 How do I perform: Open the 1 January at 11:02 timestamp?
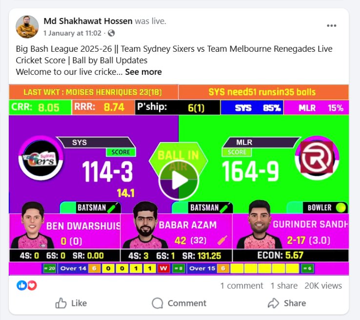[x=72, y=33]
